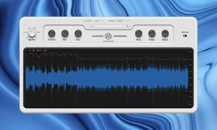
Task: Click the Release knob
Action: (x=152, y=33)
